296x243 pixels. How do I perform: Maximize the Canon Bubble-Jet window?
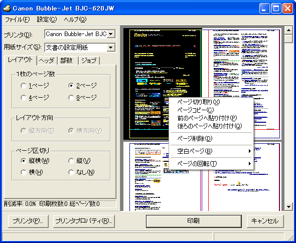pos(276,9)
